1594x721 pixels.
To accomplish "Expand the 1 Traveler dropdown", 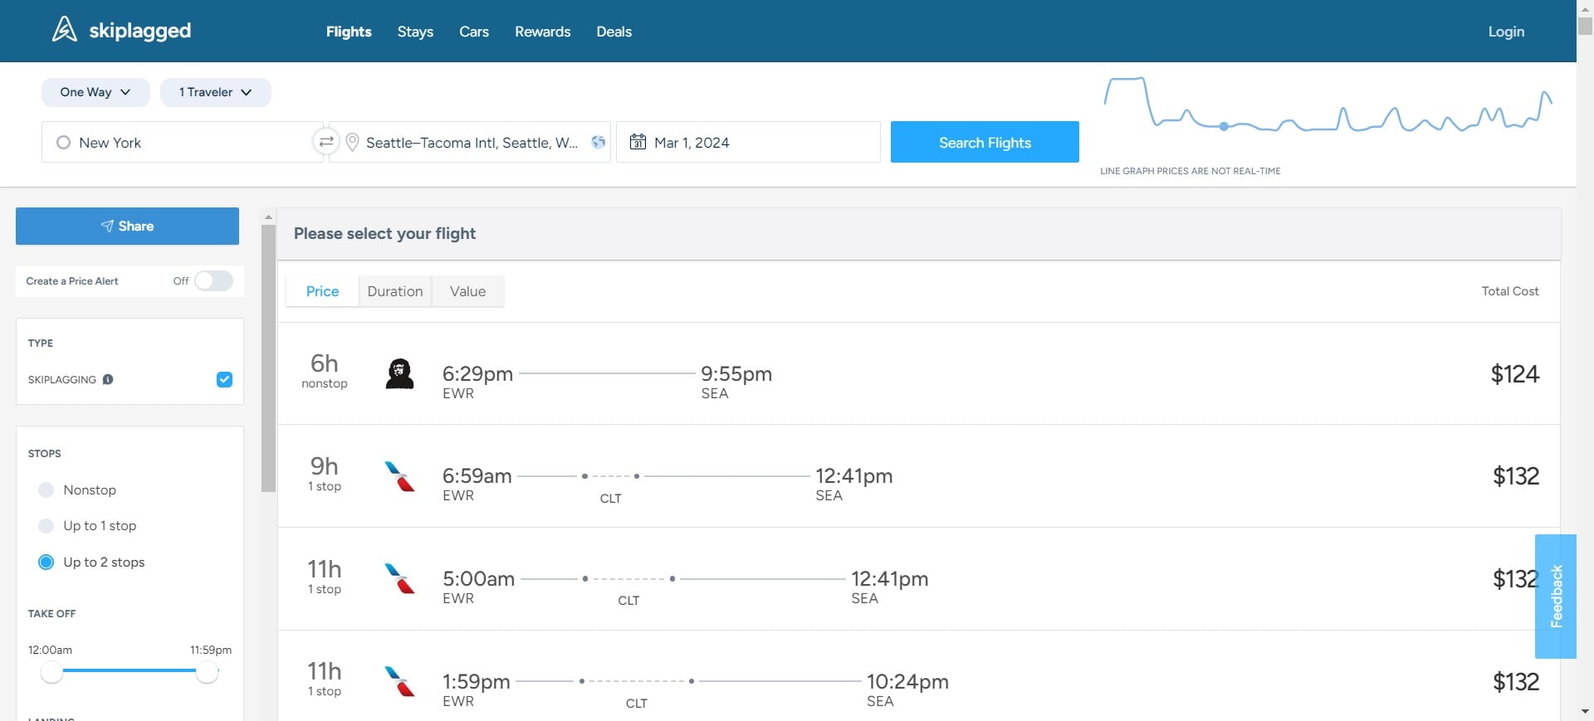I will (215, 92).
